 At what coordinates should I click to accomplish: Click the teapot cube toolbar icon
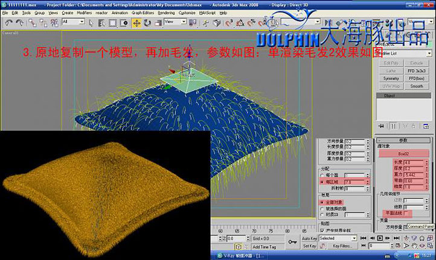tap(217, 23)
